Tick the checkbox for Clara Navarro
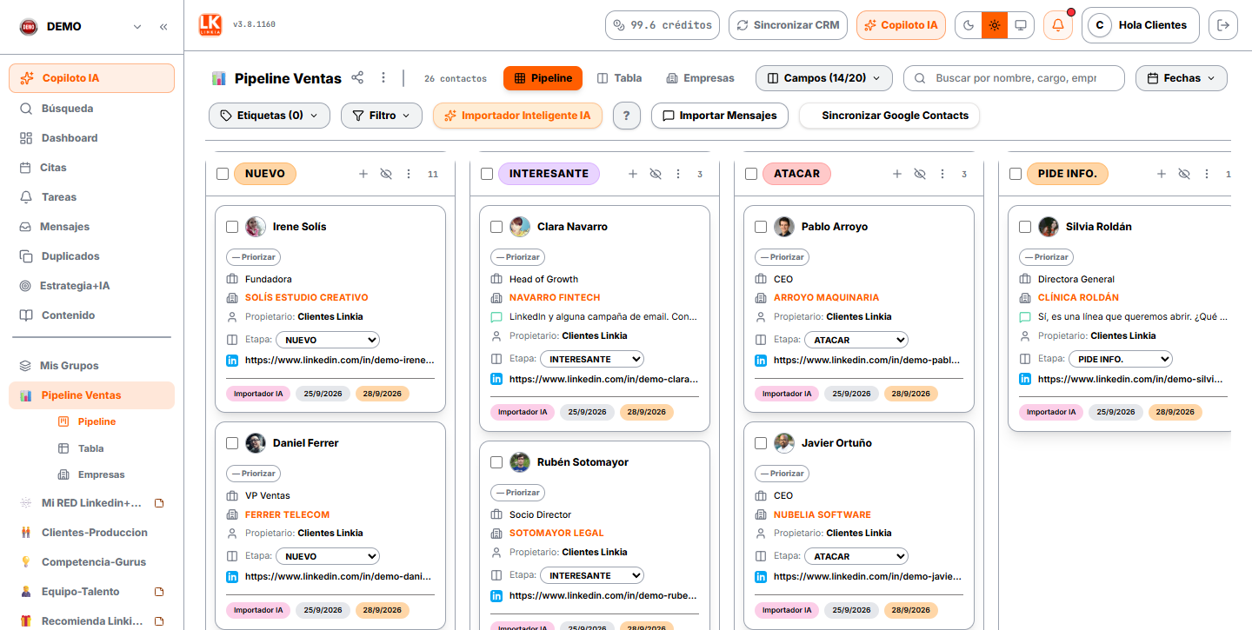The image size is (1252, 630). 496,227
